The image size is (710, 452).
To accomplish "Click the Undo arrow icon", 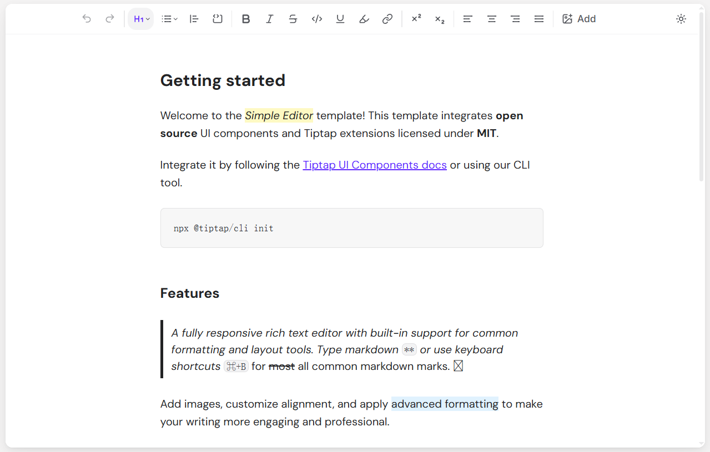I will (87, 19).
